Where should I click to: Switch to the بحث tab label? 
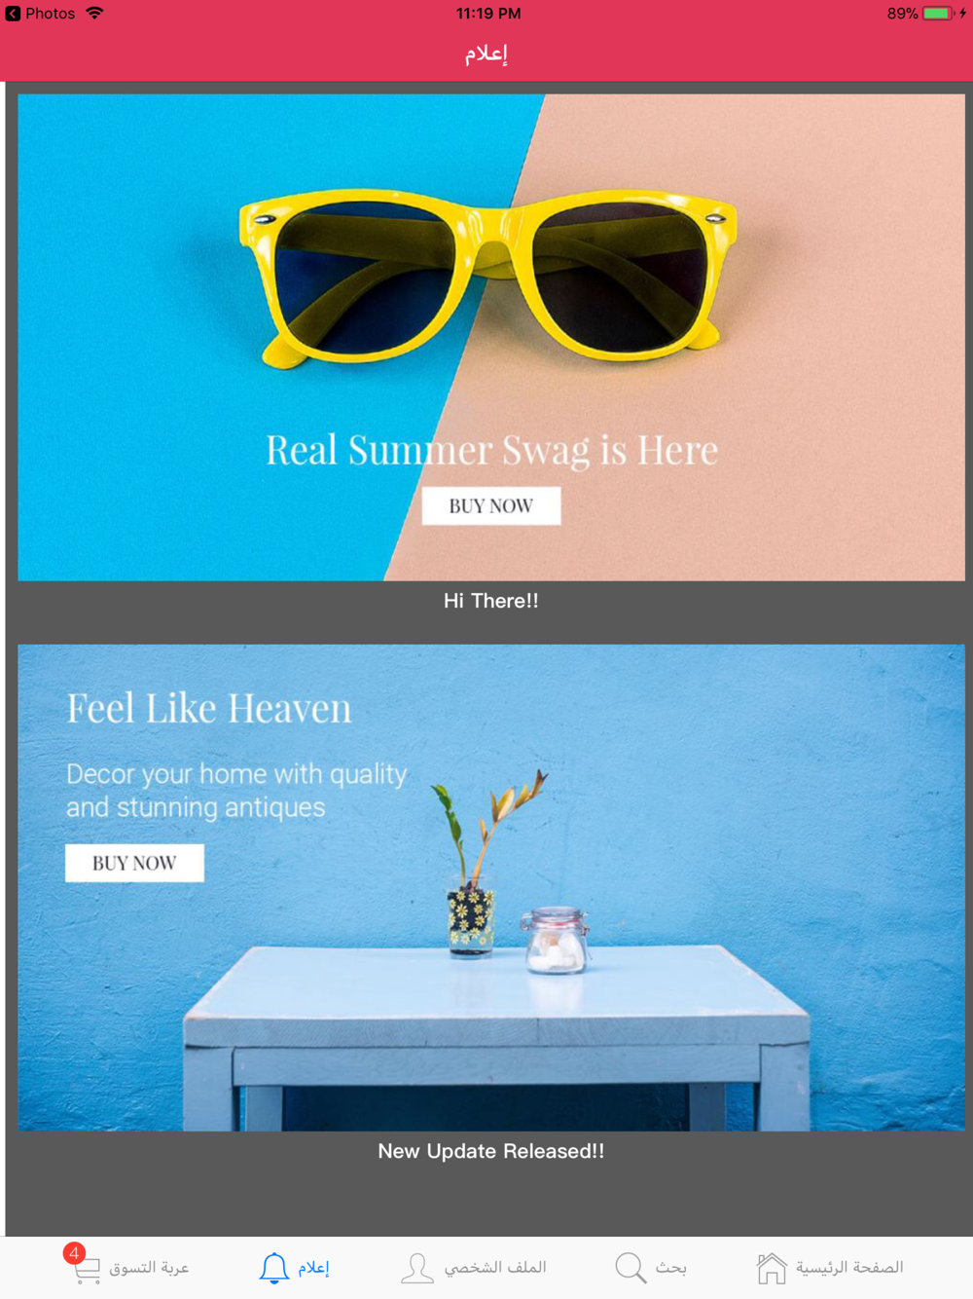point(670,1268)
